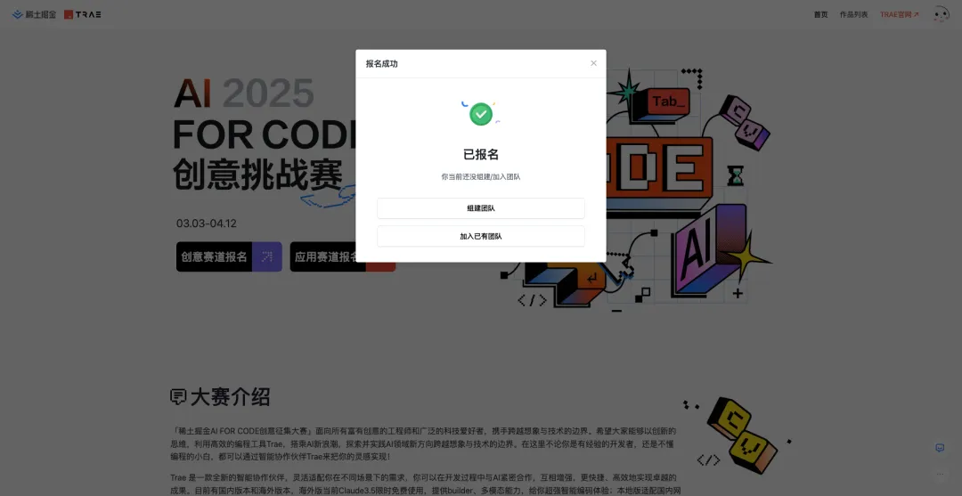The height and width of the screenshot is (496, 962).
Task: Click the 大赛介绍 heading icon
Action: [x=178, y=396]
